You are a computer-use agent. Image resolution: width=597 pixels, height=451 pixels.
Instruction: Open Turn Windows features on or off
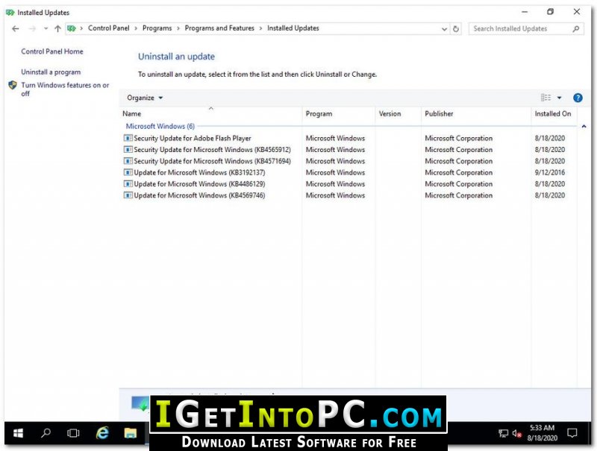(65, 89)
